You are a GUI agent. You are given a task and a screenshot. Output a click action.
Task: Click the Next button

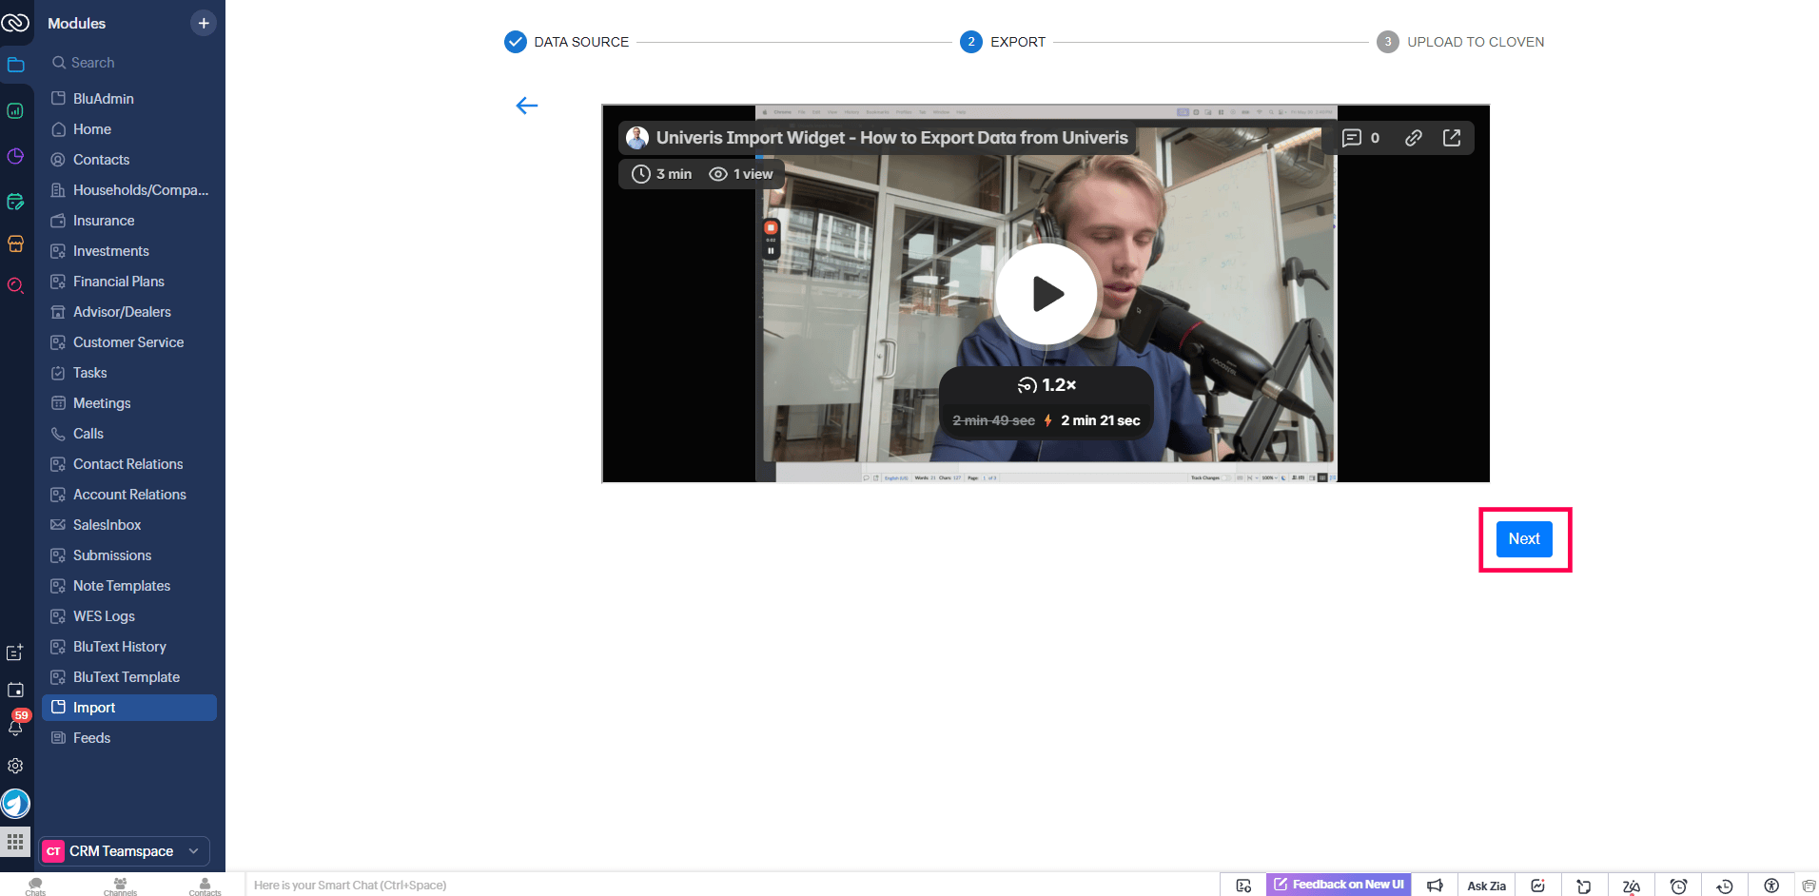tap(1524, 538)
